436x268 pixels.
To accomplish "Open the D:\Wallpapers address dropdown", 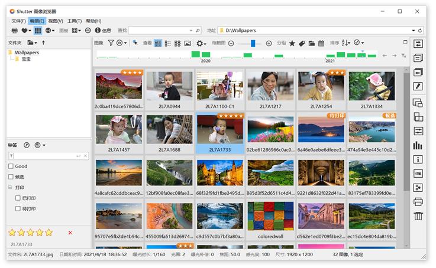I will [414, 31].
